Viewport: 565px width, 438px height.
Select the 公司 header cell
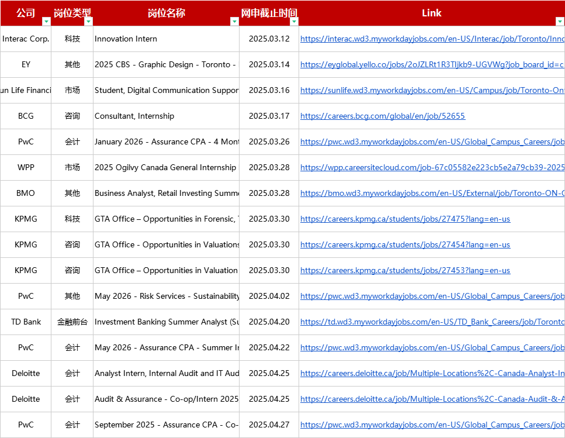pyautogui.click(x=26, y=13)
